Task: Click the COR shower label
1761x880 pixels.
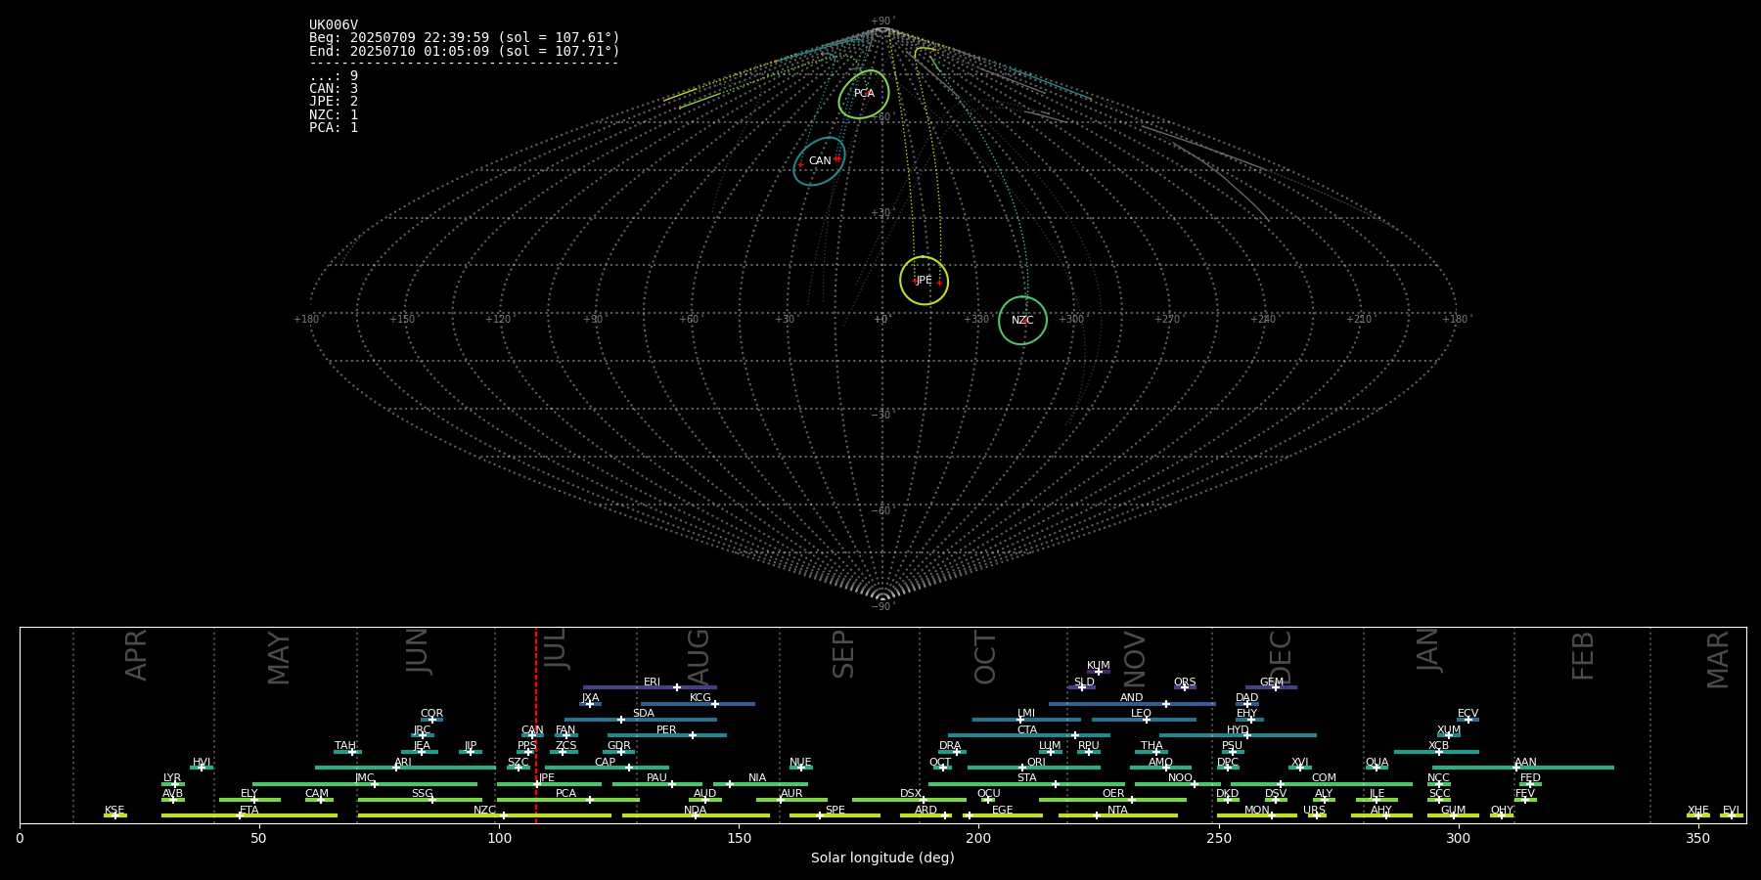Action: click(432, 714)
